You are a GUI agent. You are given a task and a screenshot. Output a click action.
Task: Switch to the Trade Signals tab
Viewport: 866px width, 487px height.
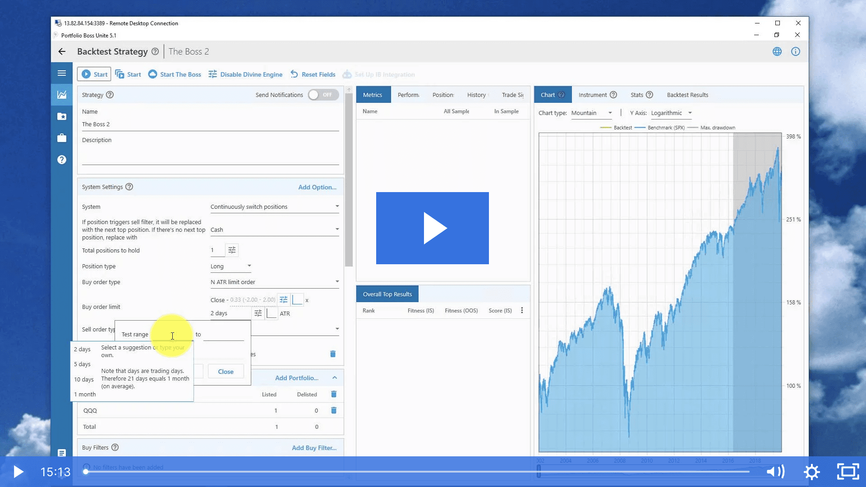point(513,95)
